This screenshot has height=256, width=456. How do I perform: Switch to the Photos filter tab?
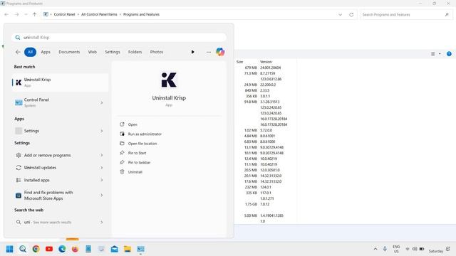coord(157,52)
